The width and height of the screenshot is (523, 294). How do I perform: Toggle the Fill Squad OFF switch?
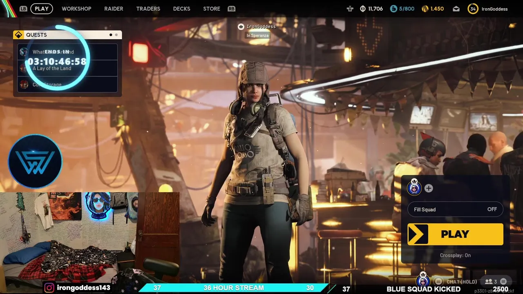455,209
